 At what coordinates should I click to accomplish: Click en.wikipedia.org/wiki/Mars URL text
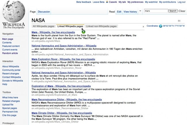click(46, 41)
